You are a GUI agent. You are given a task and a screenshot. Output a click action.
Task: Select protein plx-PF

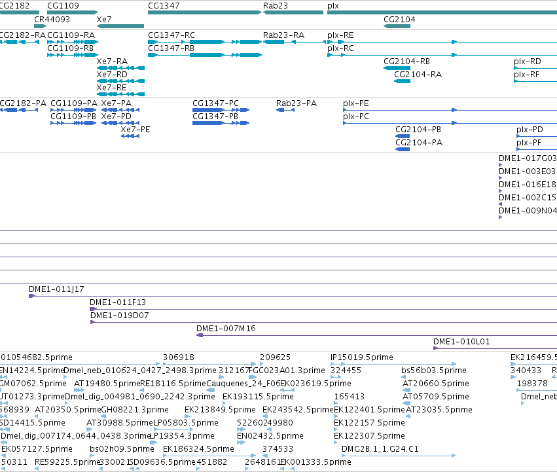(537, 149)
